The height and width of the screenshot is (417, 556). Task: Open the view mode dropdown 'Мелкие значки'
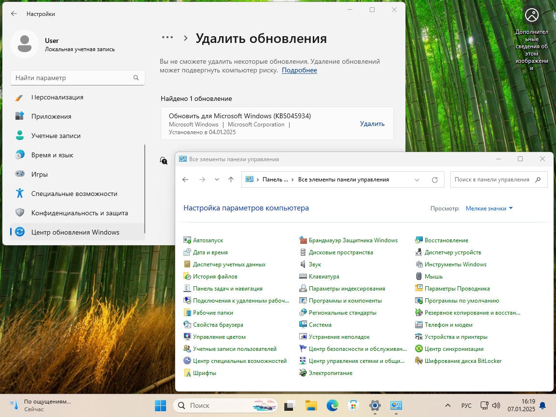pos(489,208)
